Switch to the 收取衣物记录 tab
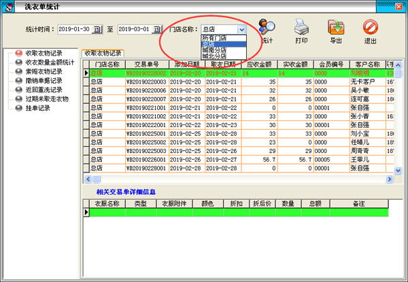 click(x=102, y=53)
